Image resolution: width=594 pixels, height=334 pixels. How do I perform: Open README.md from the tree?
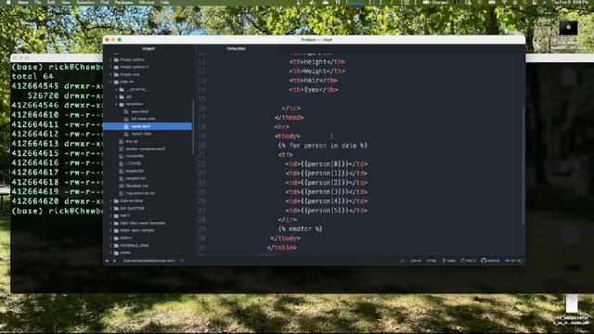[x=136, y=186]
